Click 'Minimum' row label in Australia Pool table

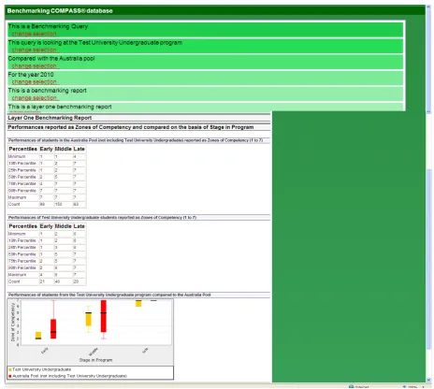[17, 156]
